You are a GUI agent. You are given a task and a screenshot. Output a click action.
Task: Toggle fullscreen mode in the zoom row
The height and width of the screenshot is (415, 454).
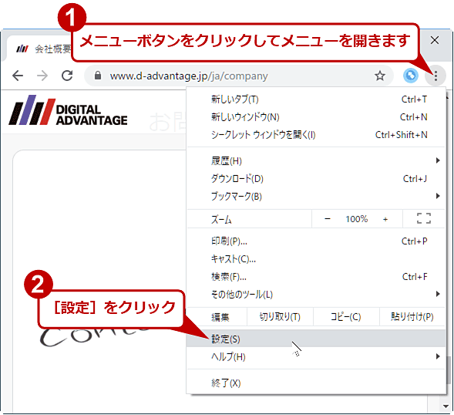(x=424, y=219)
